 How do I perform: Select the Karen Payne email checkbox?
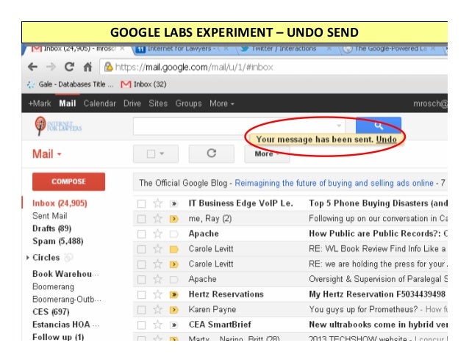tap(141, 310)
